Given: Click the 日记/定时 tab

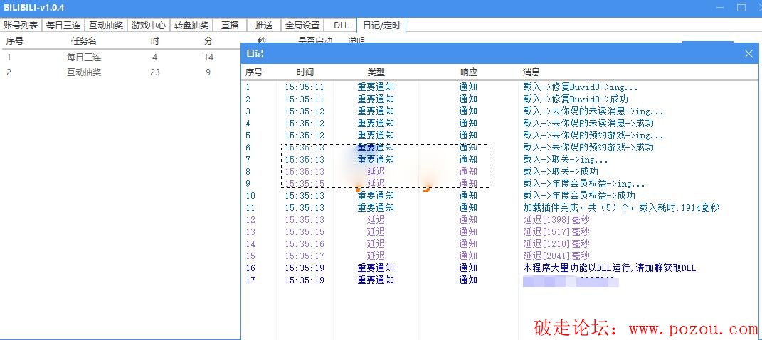Looking at the screenshot, I should 381,26.
